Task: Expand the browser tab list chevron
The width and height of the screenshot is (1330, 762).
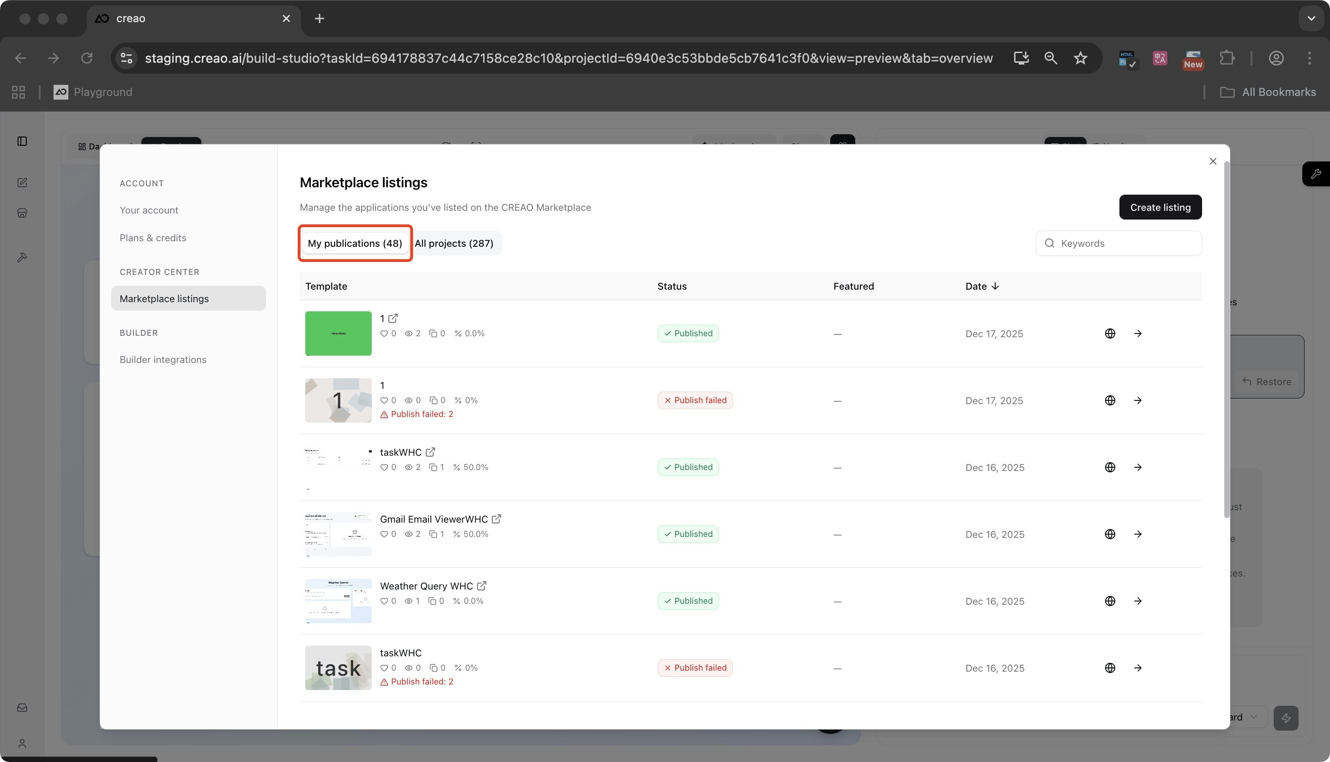Action: (x=1311, y=18)
